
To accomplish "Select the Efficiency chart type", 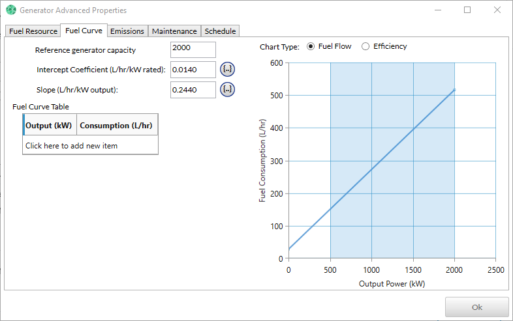I will point(365,46).
